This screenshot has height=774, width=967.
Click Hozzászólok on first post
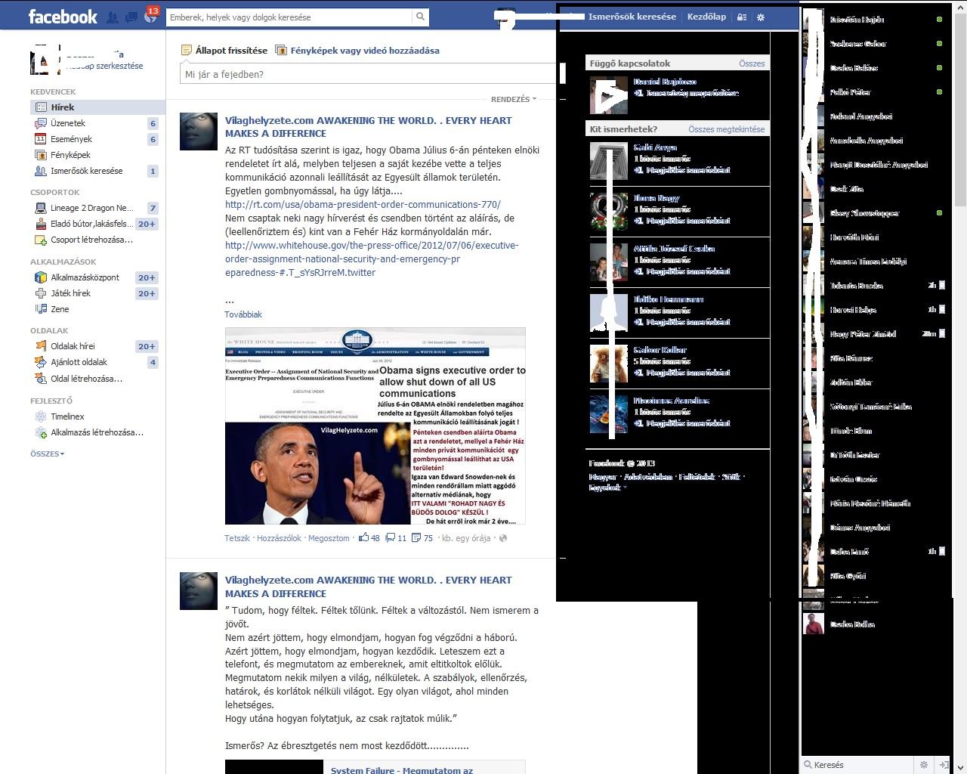(x=279, y=538)
